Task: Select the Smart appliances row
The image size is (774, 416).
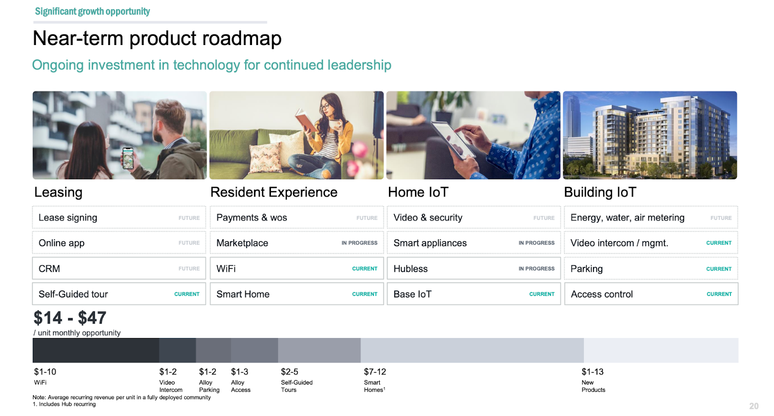Action: tap(474, 243)
